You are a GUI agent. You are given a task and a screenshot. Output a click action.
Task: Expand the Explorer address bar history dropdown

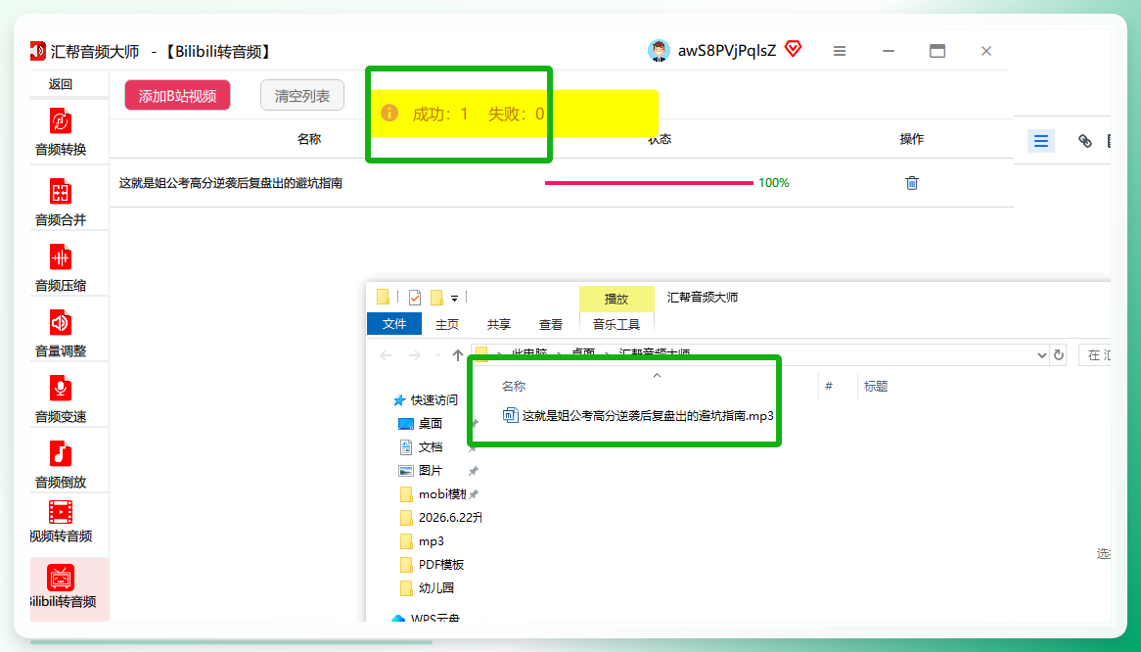tap(1041, 355)
